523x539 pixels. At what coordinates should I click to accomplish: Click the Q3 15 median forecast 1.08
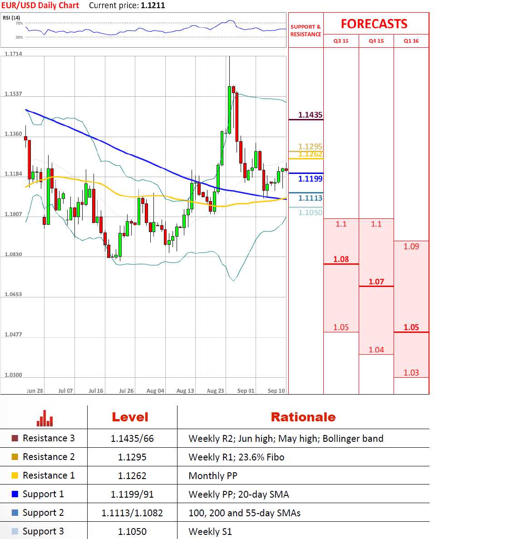pos(341,259)
